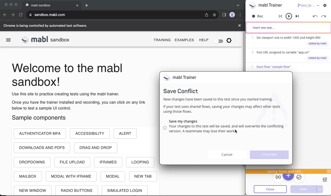Screen dimensions: 331x196
Task: Open the IFRAMES sample component
Action: 108,162
